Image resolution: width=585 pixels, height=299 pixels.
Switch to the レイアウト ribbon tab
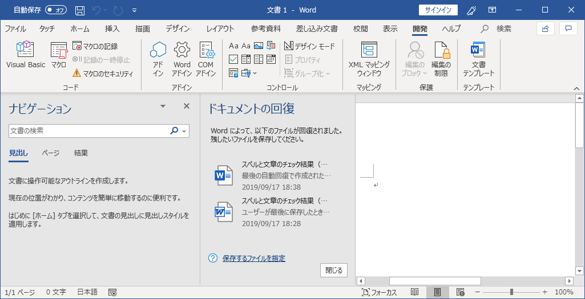[220, 28]
